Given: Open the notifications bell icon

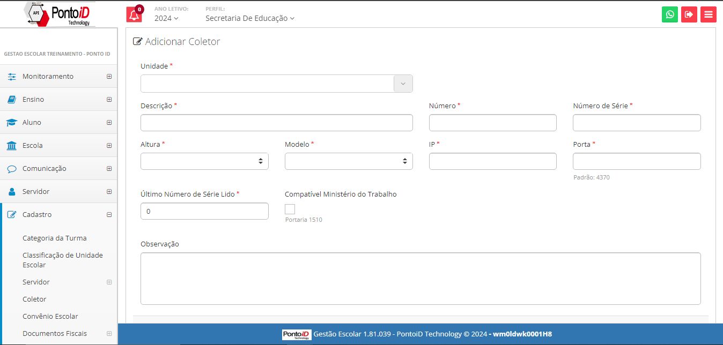Looking at the screenshot, I should click(134, 14).
